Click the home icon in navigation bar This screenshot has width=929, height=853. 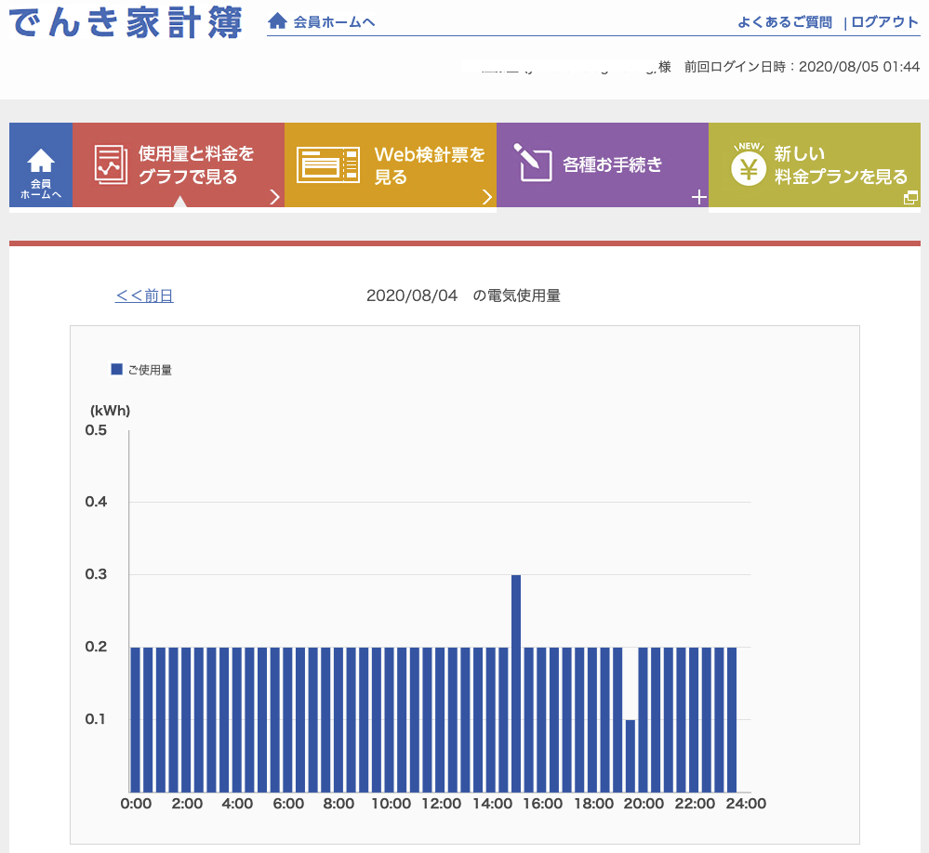pyautogui.click(x=41, y=161)
